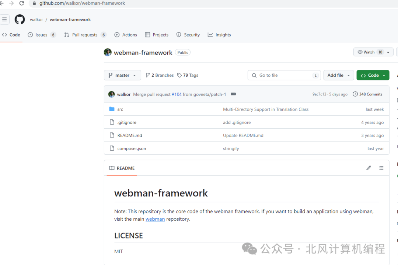The height and width of the screenshot is (265, 398).
Task: Open the README outline list icon
Action: point(381,168)
